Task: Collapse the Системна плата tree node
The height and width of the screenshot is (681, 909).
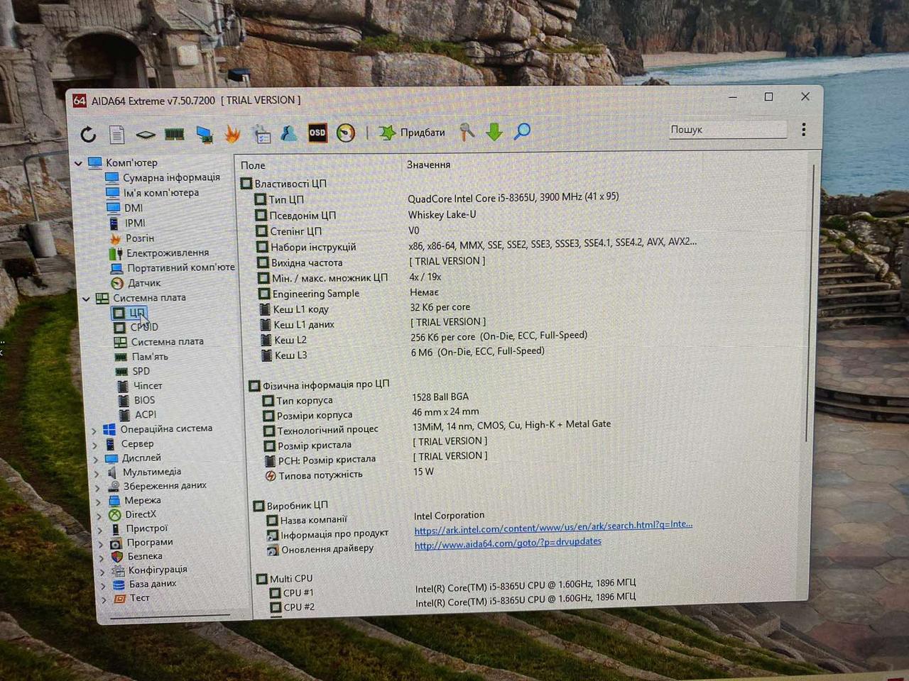Action: pyautogui.click(x=86, y=299)
